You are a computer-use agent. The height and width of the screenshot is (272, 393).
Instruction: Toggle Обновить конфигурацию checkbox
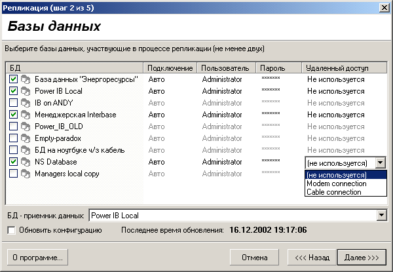(x=11, y=230)
